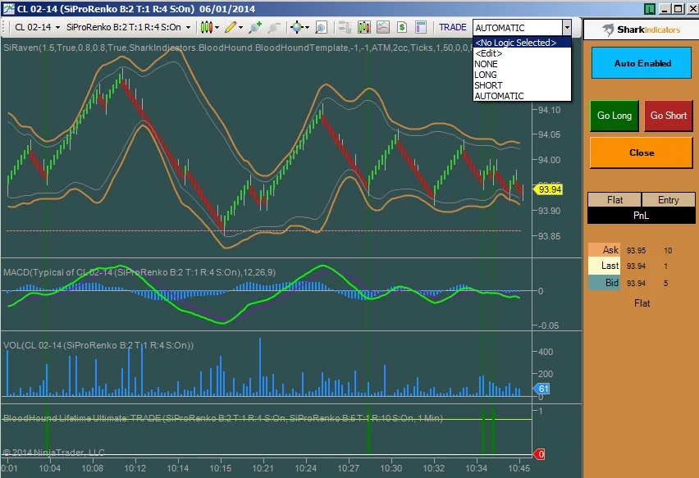Click the NinjaTrader chart icon in title bar
This screenshot has width=699, height=478.
(8, 8)
